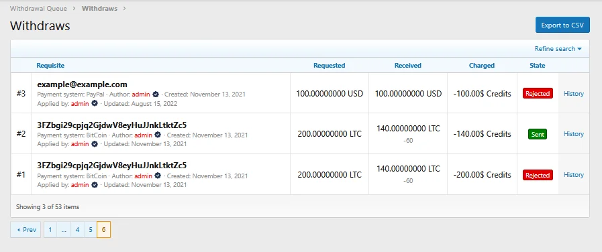This screenshot has height=252, width=602.
Task: Go to the previous page with Prev
Action: click(x=26, y=229)
